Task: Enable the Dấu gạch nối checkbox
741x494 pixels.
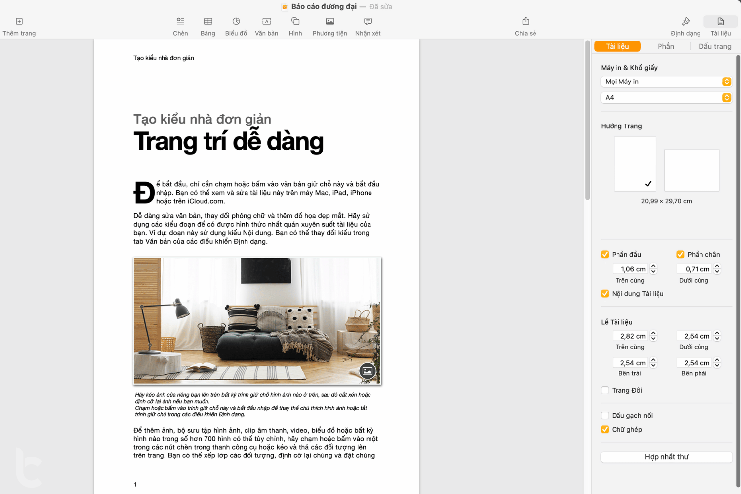Action: 605,415
